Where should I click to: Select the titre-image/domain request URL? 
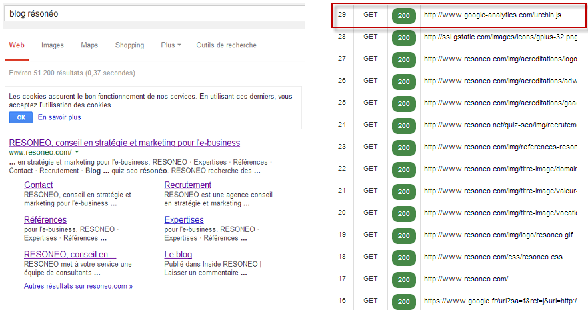501,169
